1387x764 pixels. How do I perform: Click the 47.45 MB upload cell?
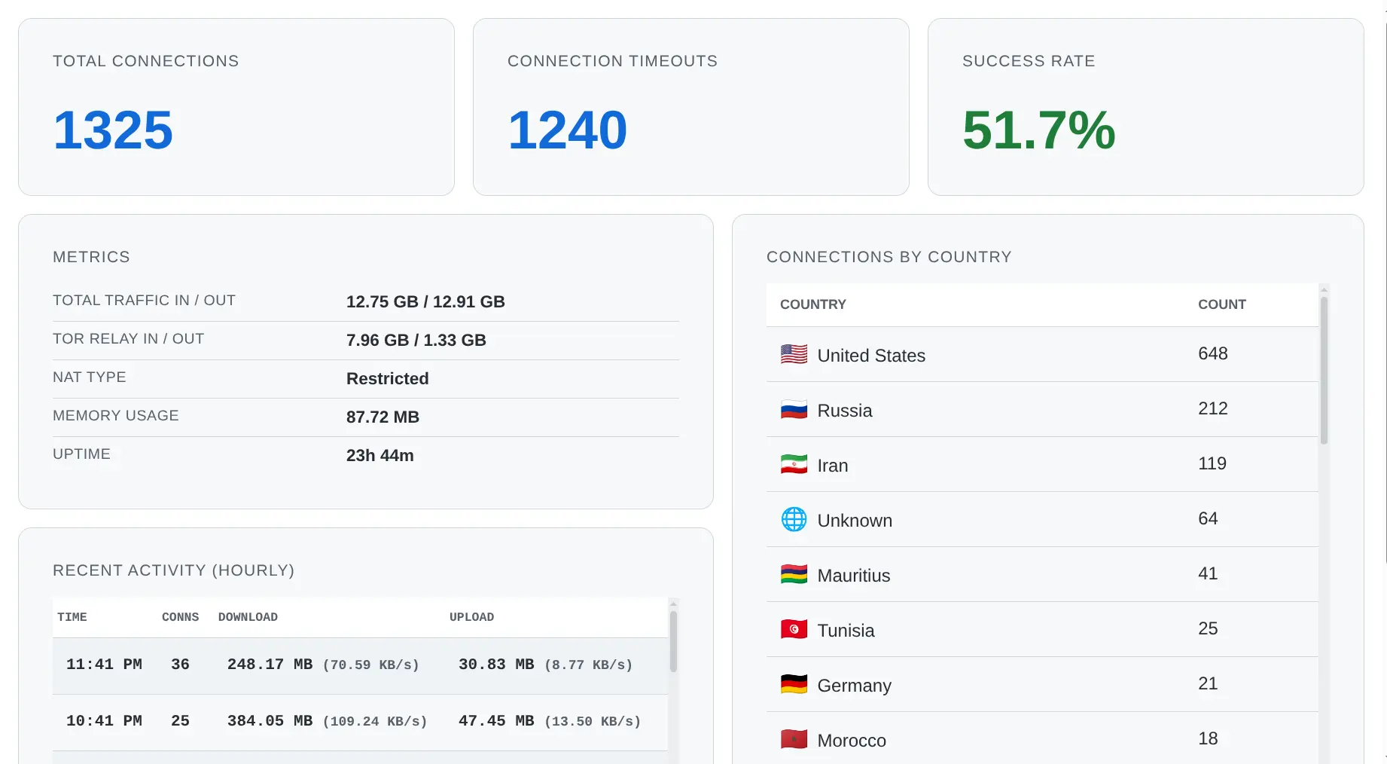coord(550,721)
